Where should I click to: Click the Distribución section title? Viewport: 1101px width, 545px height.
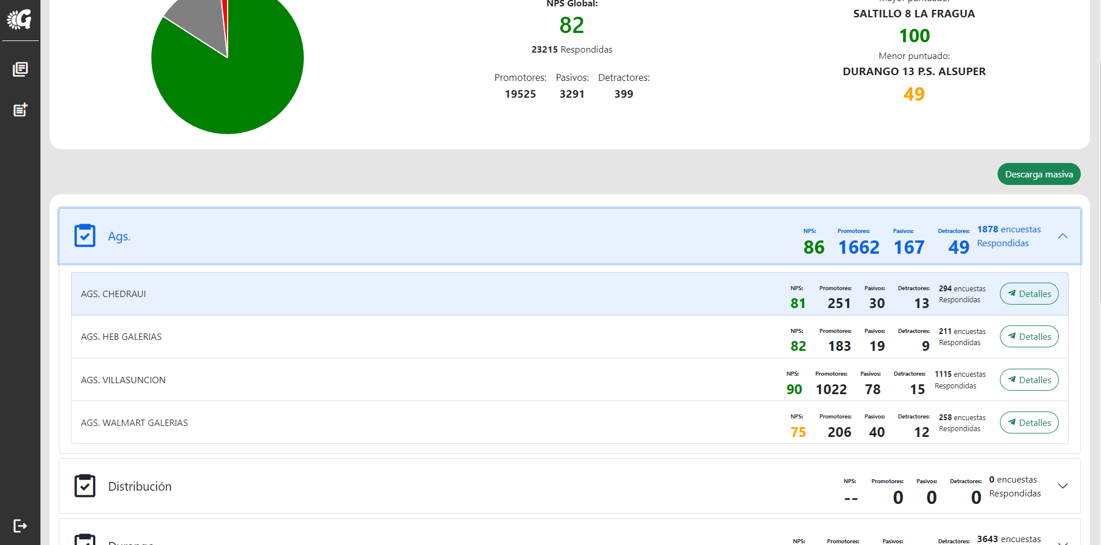click(x=140, y=487)
